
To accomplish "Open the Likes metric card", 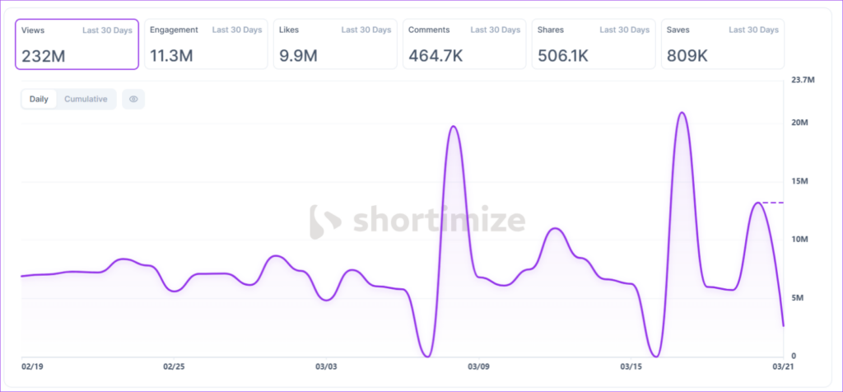I will tap(334, 44).
